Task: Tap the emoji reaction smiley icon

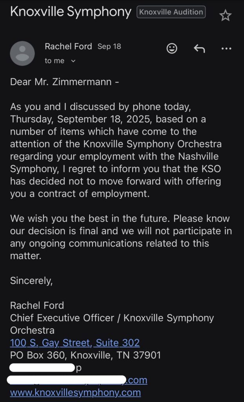Action: (171, 48)
